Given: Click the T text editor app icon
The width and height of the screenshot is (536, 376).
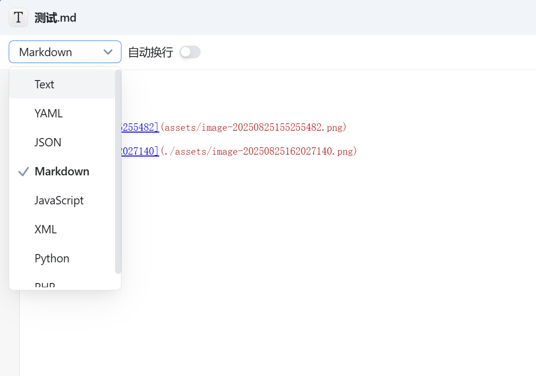Looking at the screenshot, I should coord(18,17).
